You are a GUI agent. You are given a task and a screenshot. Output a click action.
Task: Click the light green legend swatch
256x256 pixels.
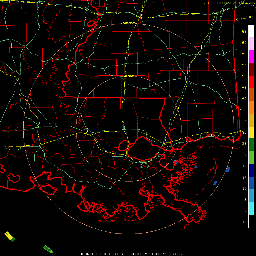[x=251, y=158]
